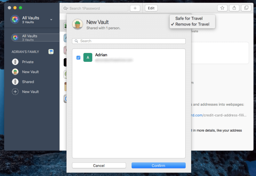Open the Shared vault in sidebar

coord(23,82)
